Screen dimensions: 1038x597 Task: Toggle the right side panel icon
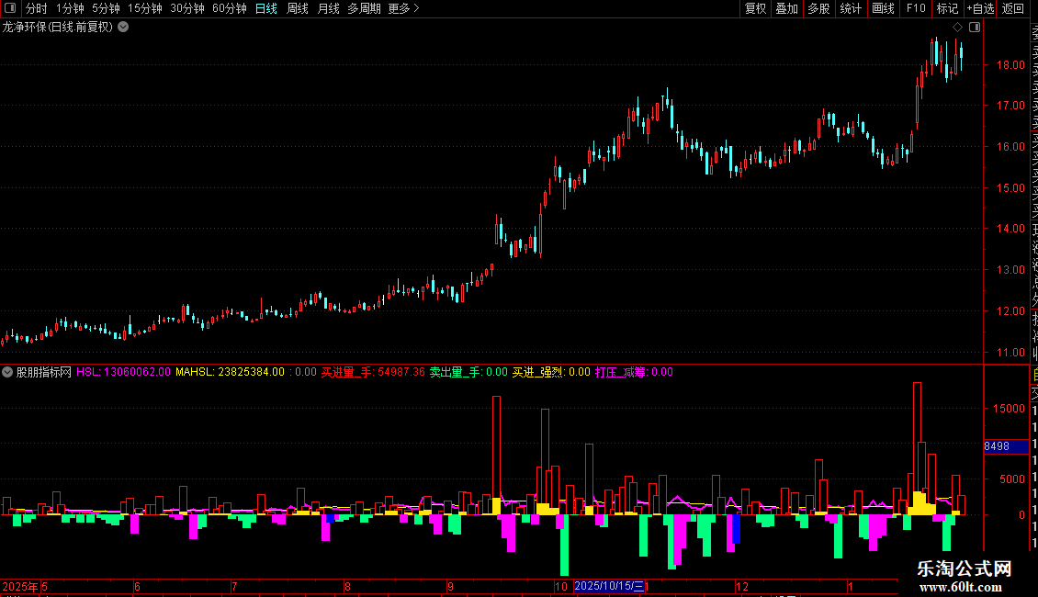pos(975,28)
